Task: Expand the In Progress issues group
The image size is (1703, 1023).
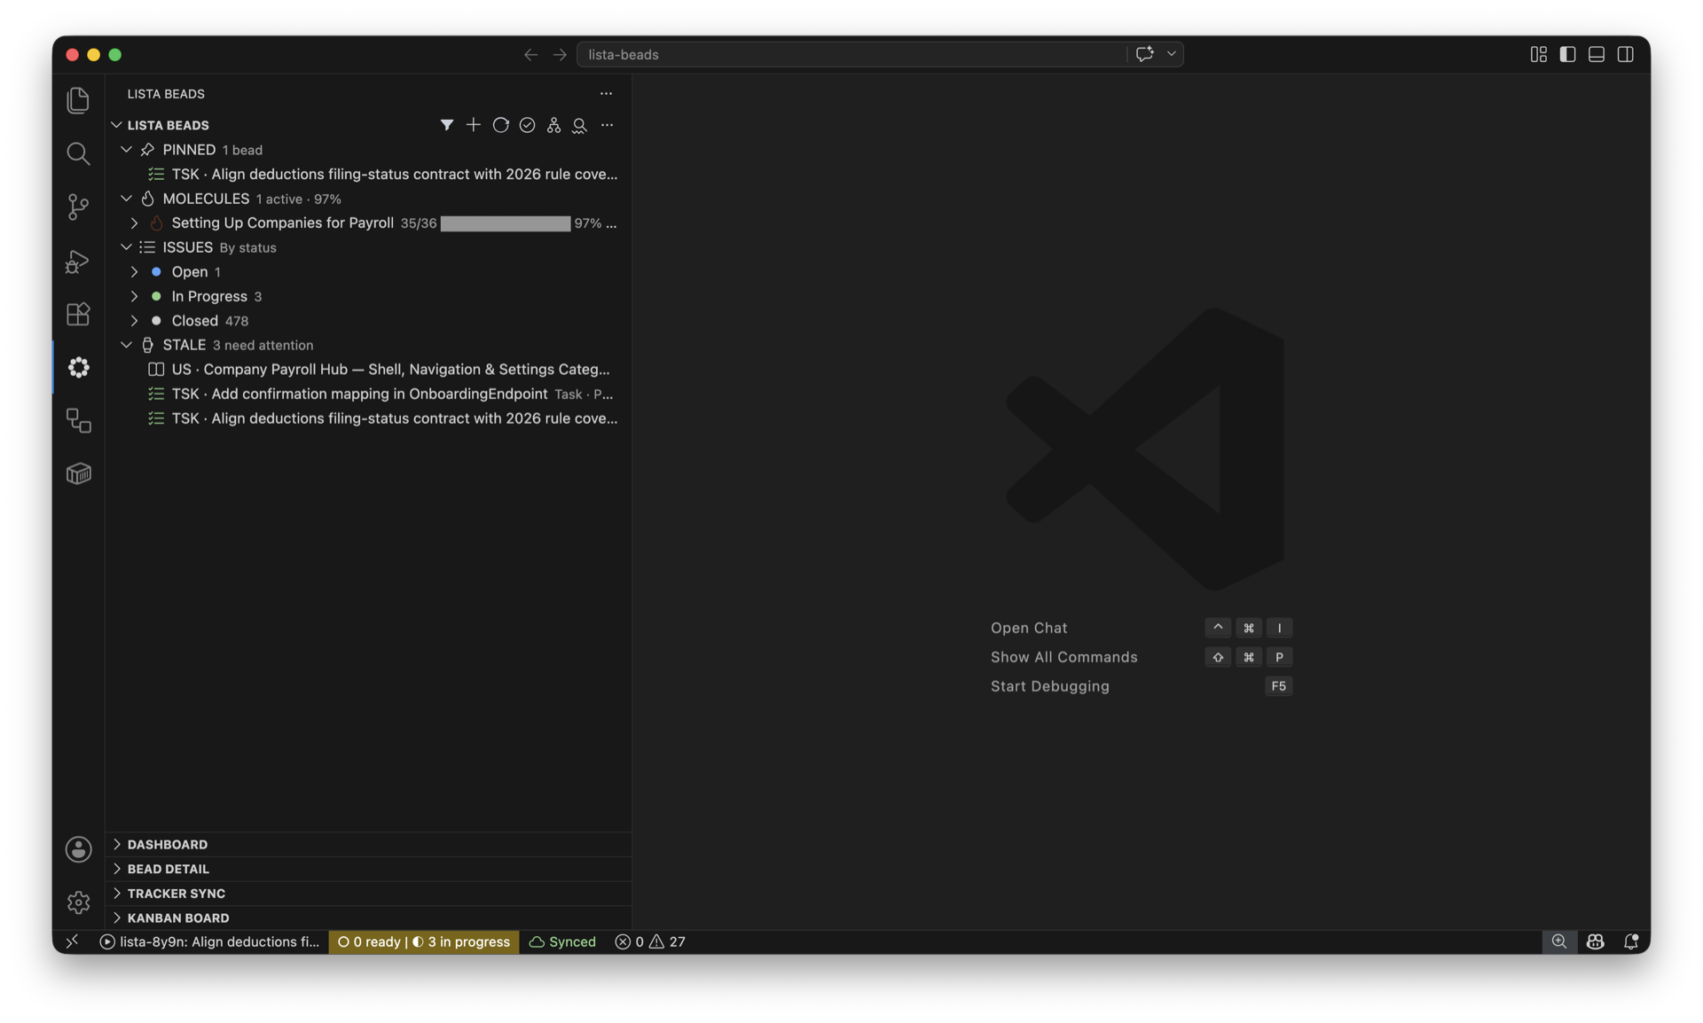Action: (x=134, y=296)
